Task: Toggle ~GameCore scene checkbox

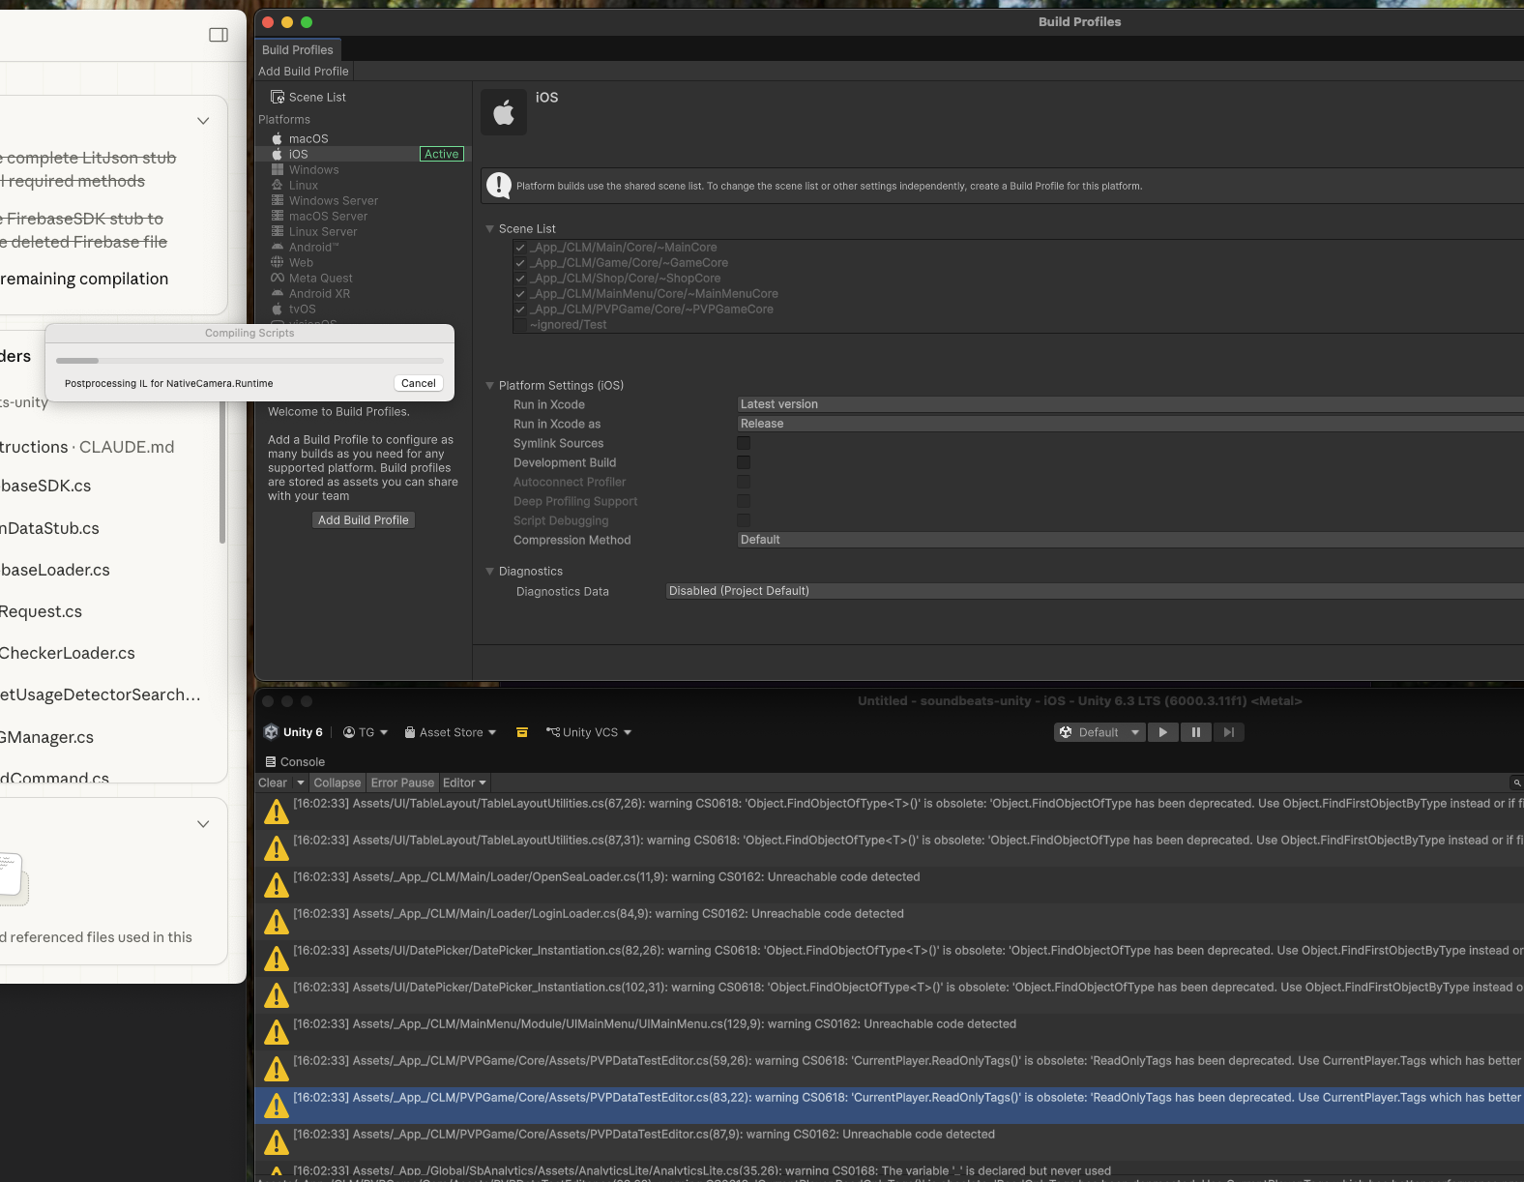Action: coord(520,263)
